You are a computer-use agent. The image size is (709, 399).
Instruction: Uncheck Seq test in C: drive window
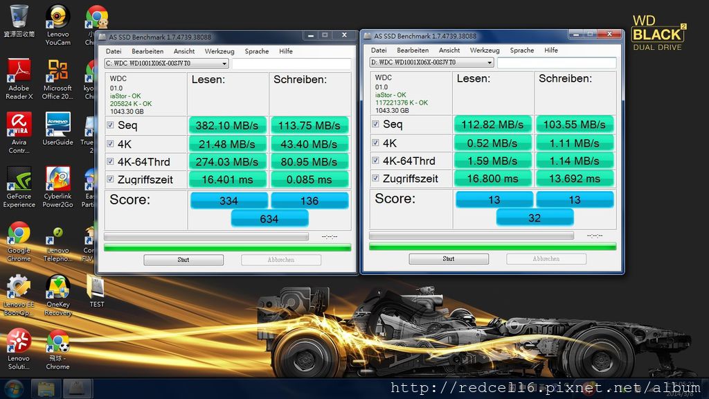[x=110, y=125]
